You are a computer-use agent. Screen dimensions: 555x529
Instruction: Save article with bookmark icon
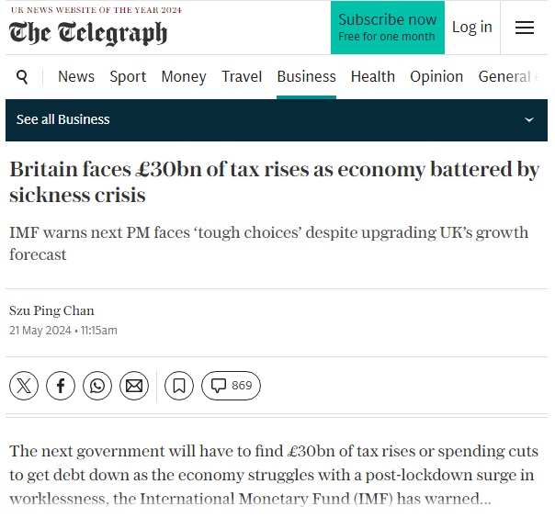pyautogui.click(x=179, y=386)
